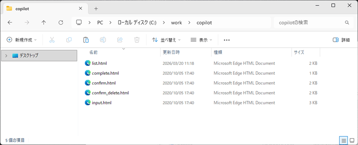Click the Share icon in toolbar
Screen dimensions: 358x145
coord(120,40)
